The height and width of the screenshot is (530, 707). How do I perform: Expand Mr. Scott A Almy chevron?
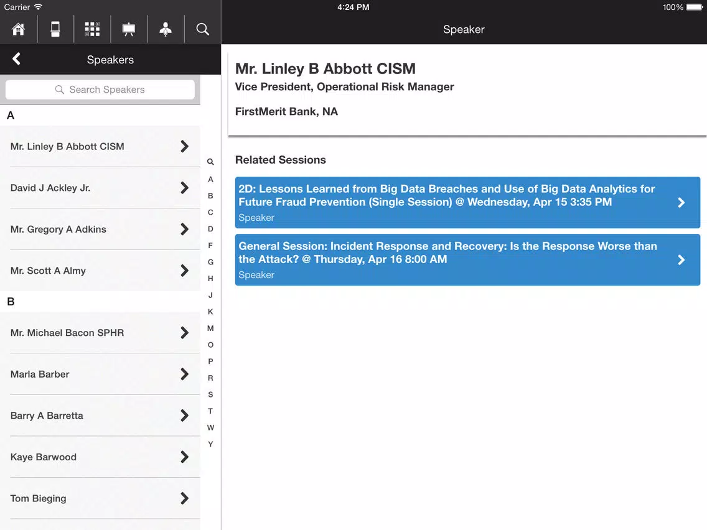[184, 271]
